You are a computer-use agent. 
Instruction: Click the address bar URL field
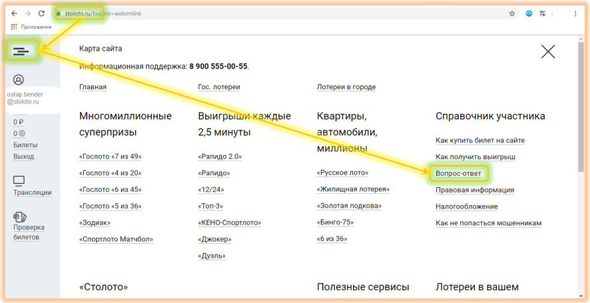[x=286, y=13]
